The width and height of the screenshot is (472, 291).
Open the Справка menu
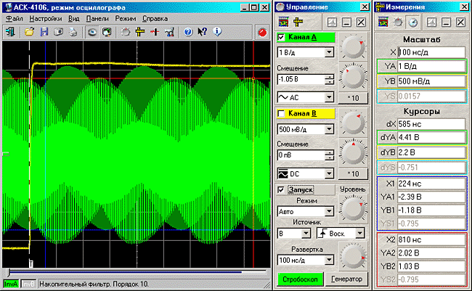155,17
